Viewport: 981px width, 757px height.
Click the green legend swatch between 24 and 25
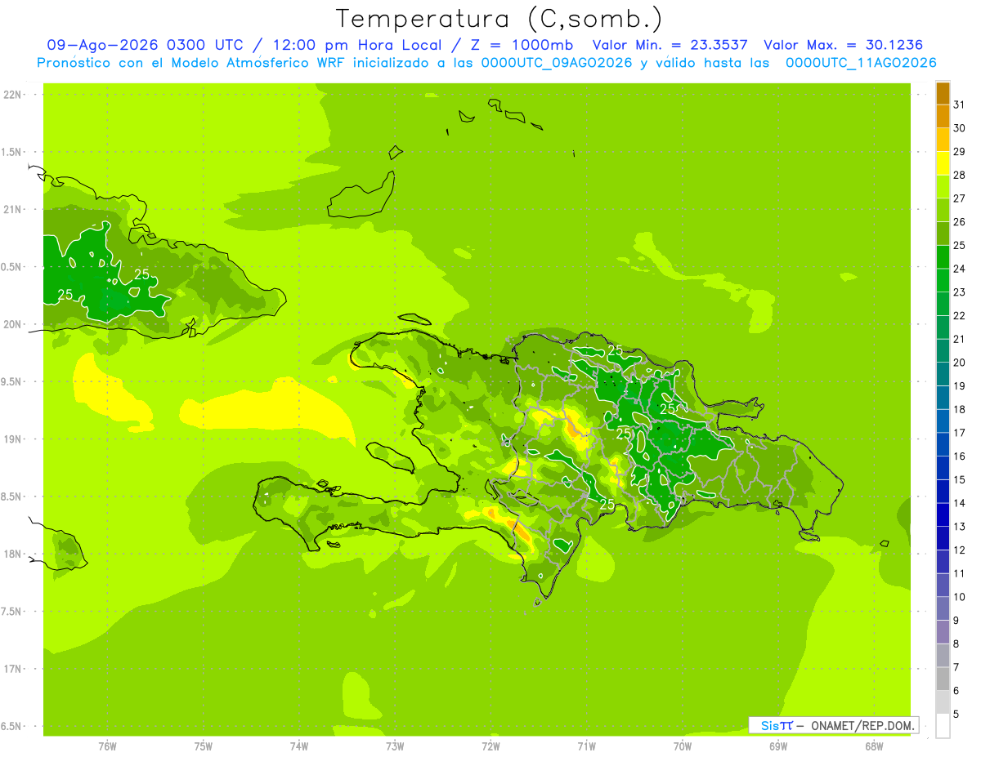(x=943, y=257)
